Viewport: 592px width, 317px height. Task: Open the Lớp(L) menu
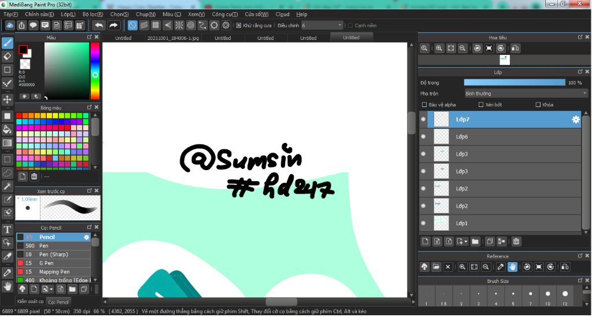pyautogui.click(x=68, y=14)
